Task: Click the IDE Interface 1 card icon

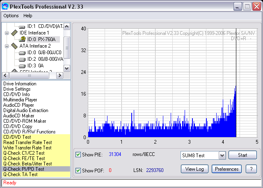Action: click(x=14, y=33)
